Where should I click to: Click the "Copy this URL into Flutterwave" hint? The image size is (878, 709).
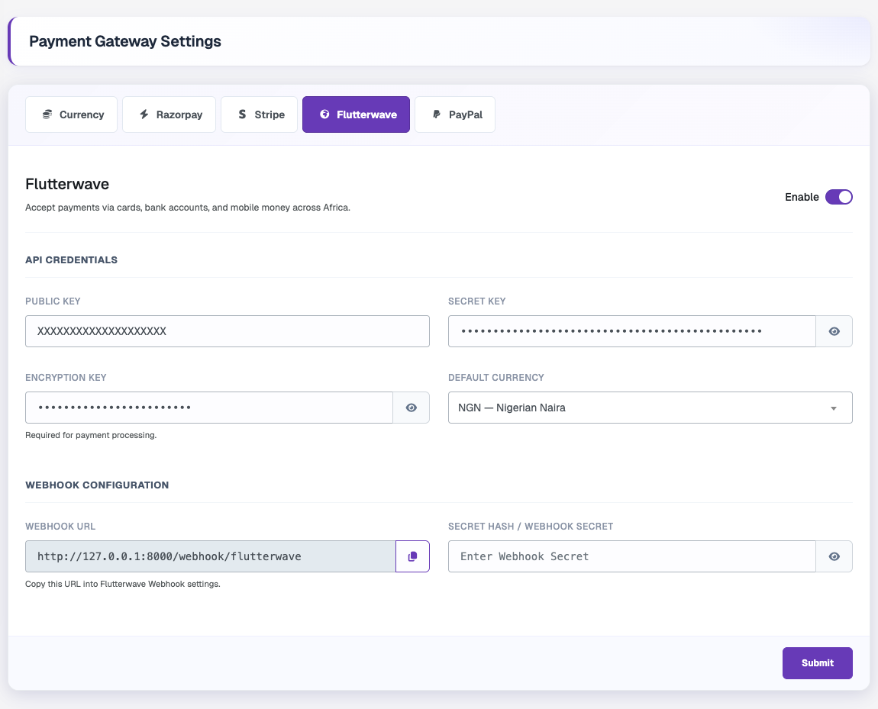click(123, 584)
